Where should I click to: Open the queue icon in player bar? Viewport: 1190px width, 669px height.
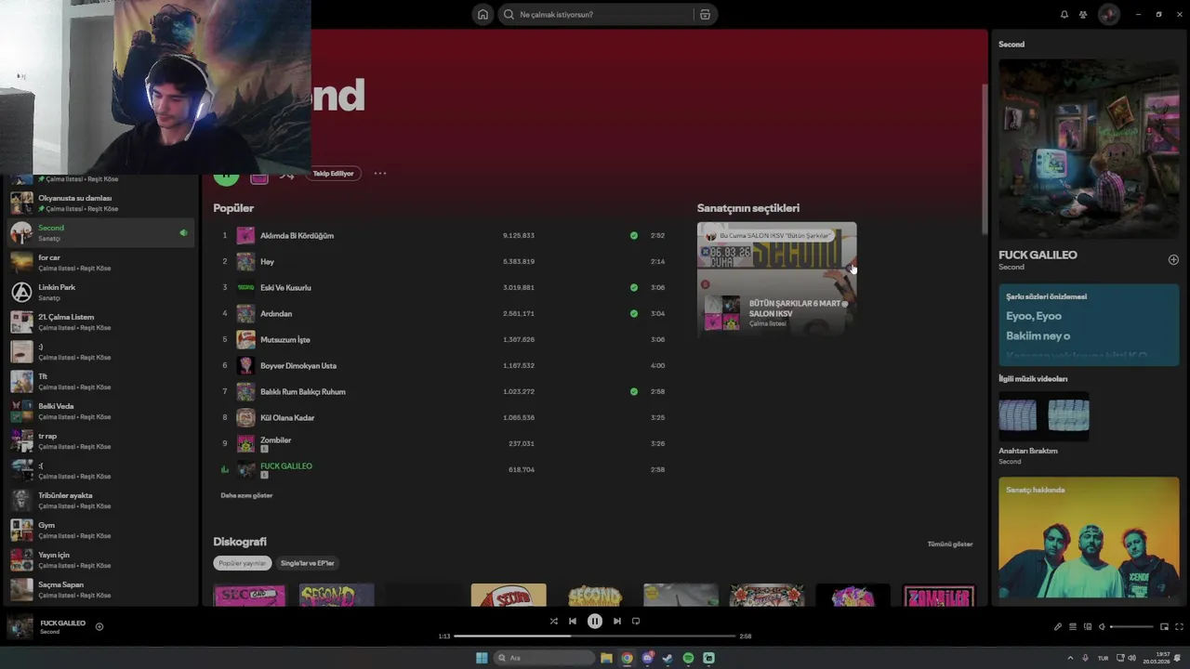tap(1073, 627)
